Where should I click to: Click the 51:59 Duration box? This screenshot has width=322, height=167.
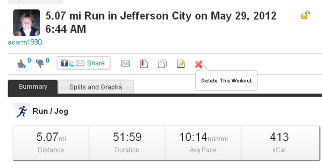127,143
